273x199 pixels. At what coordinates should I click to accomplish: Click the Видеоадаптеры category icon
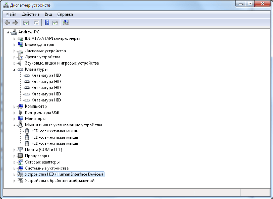(20, 45)
